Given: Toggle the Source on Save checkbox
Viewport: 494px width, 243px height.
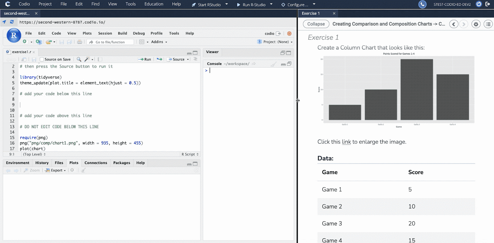Looking at the screenshot, I should click(x=42, y=59).
